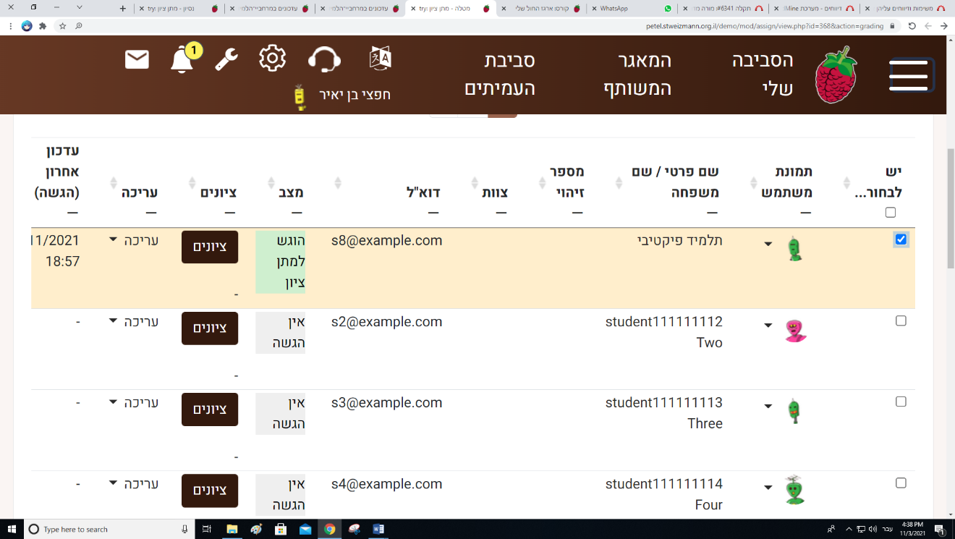Open the notifications bell icon
The height and width of the screenshot is (539, 955).
tap(182, 59)
